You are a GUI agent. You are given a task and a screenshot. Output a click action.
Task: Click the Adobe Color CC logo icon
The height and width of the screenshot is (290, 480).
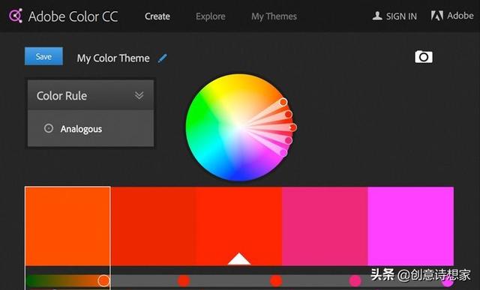click(15, 16)
